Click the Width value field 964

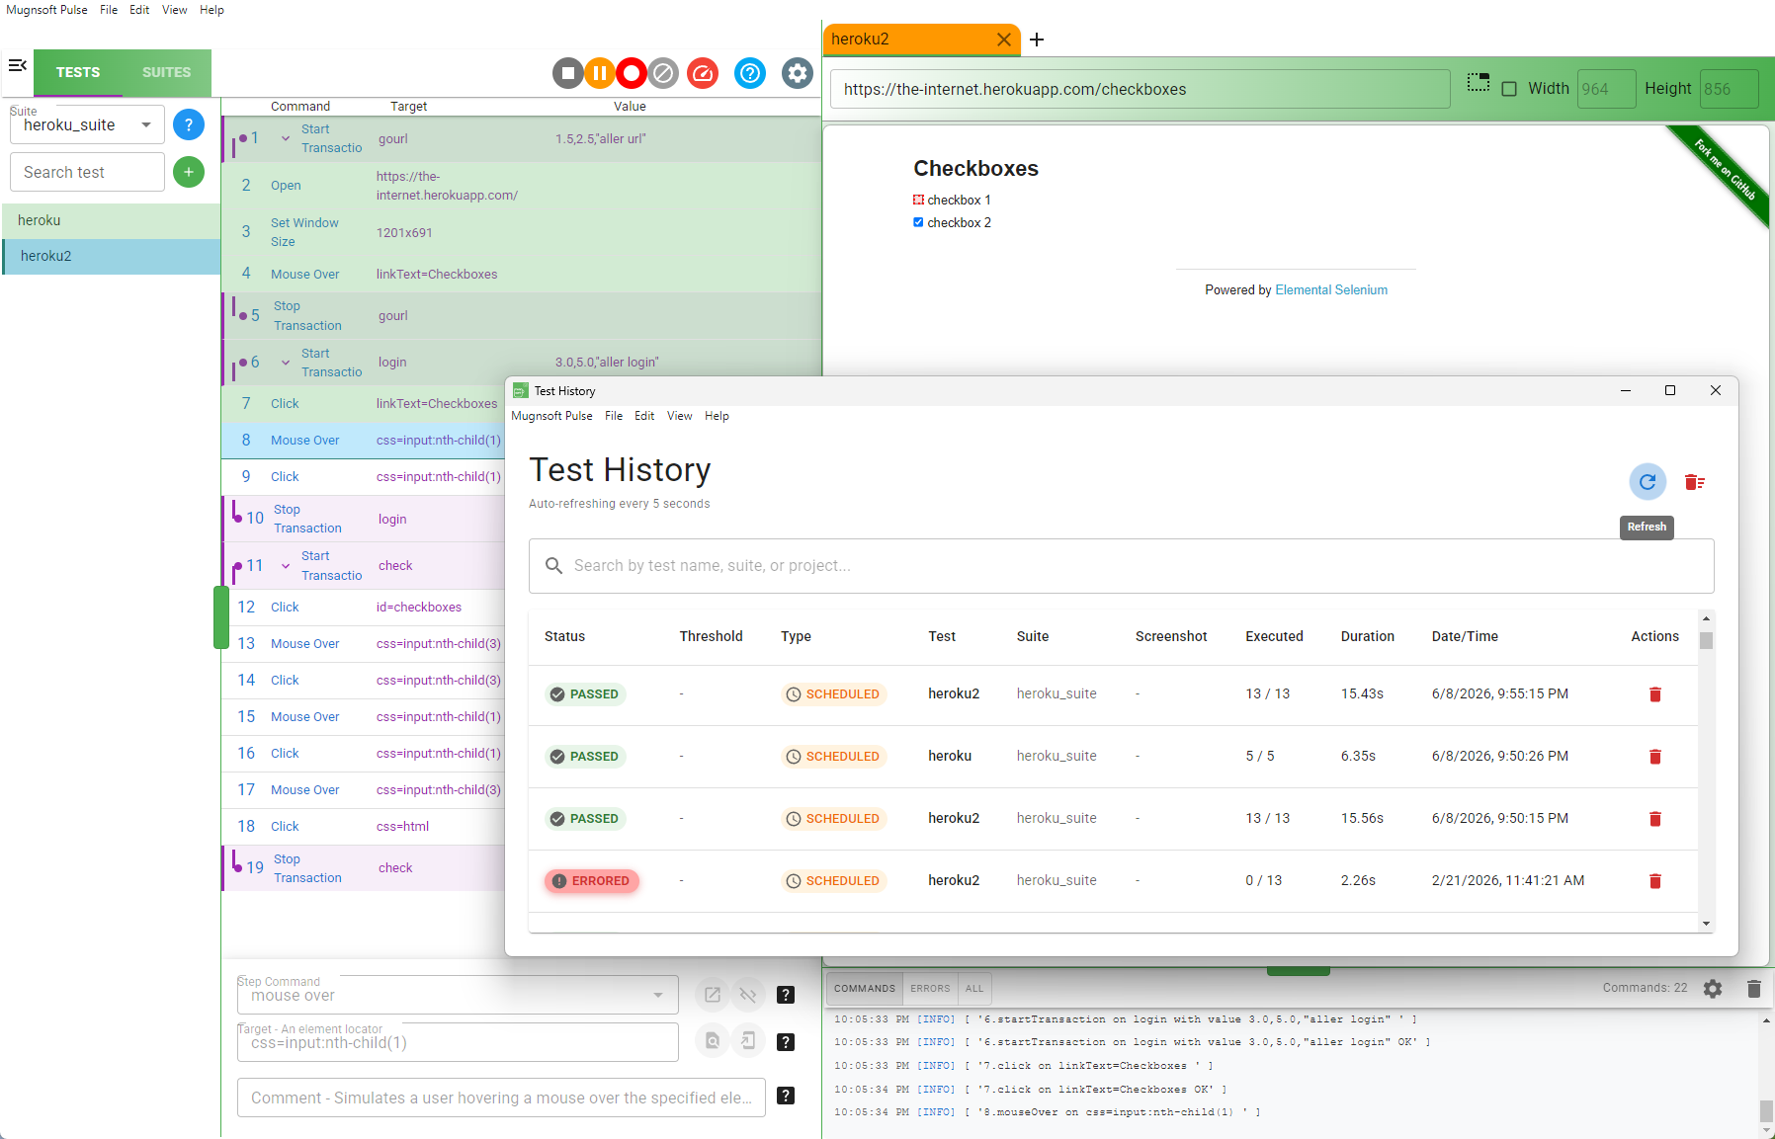[1606, 89]
